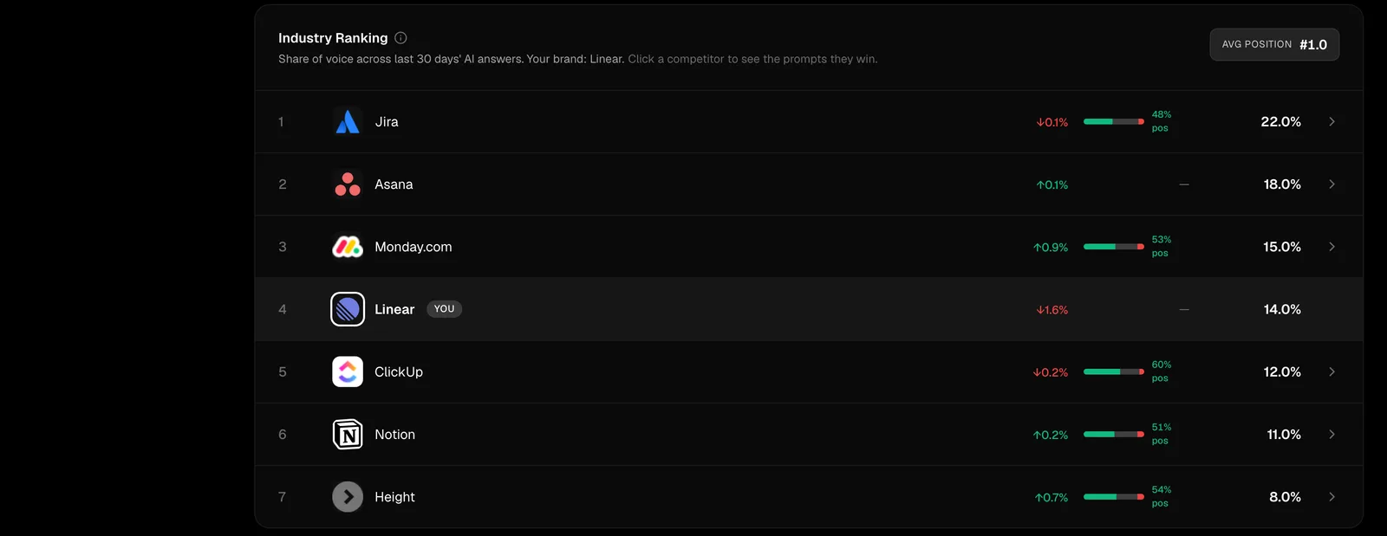The image size is (1387, 536).
Task: Open Notion row chevron arrow
Action: pos(1332,435)
